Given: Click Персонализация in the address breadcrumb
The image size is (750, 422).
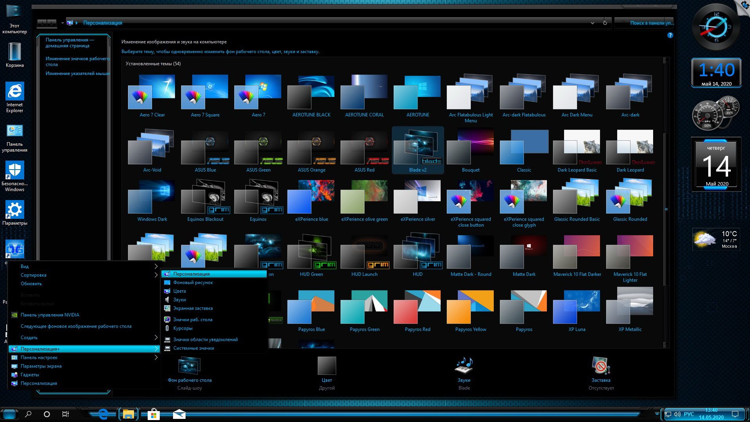Looking at the screenshot, I should pyautogui.click(x=103, y=23).
